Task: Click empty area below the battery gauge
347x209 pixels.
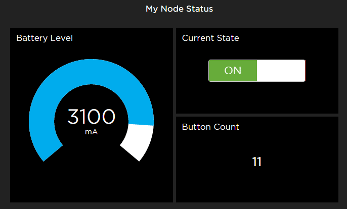Action: tap(91, 183)
